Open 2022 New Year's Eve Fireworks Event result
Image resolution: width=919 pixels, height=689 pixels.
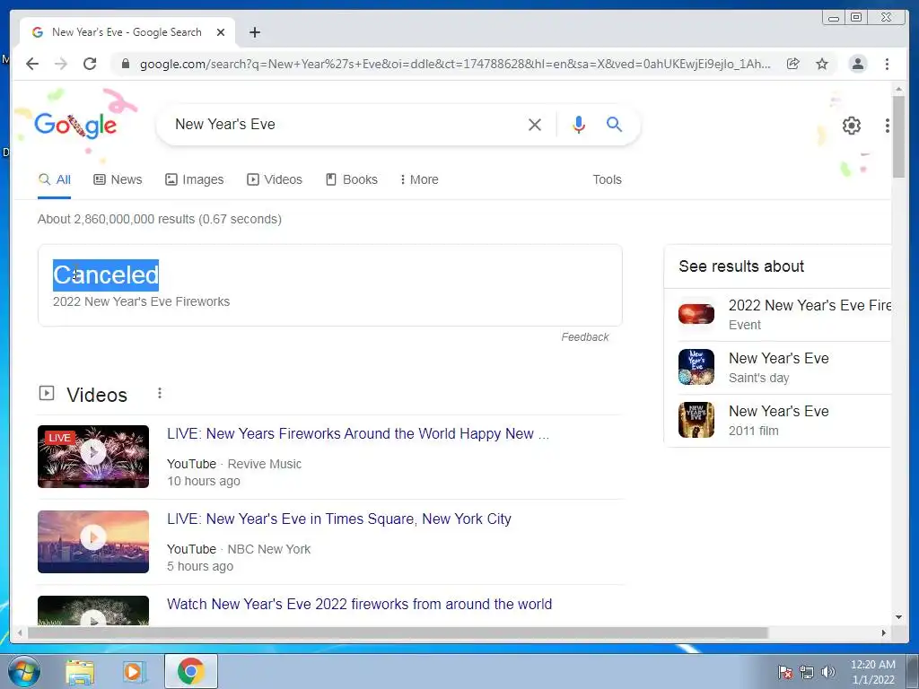(x=784, y=315)
